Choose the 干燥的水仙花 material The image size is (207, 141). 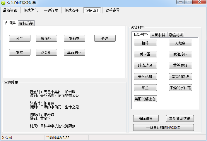tap(180, 88)
